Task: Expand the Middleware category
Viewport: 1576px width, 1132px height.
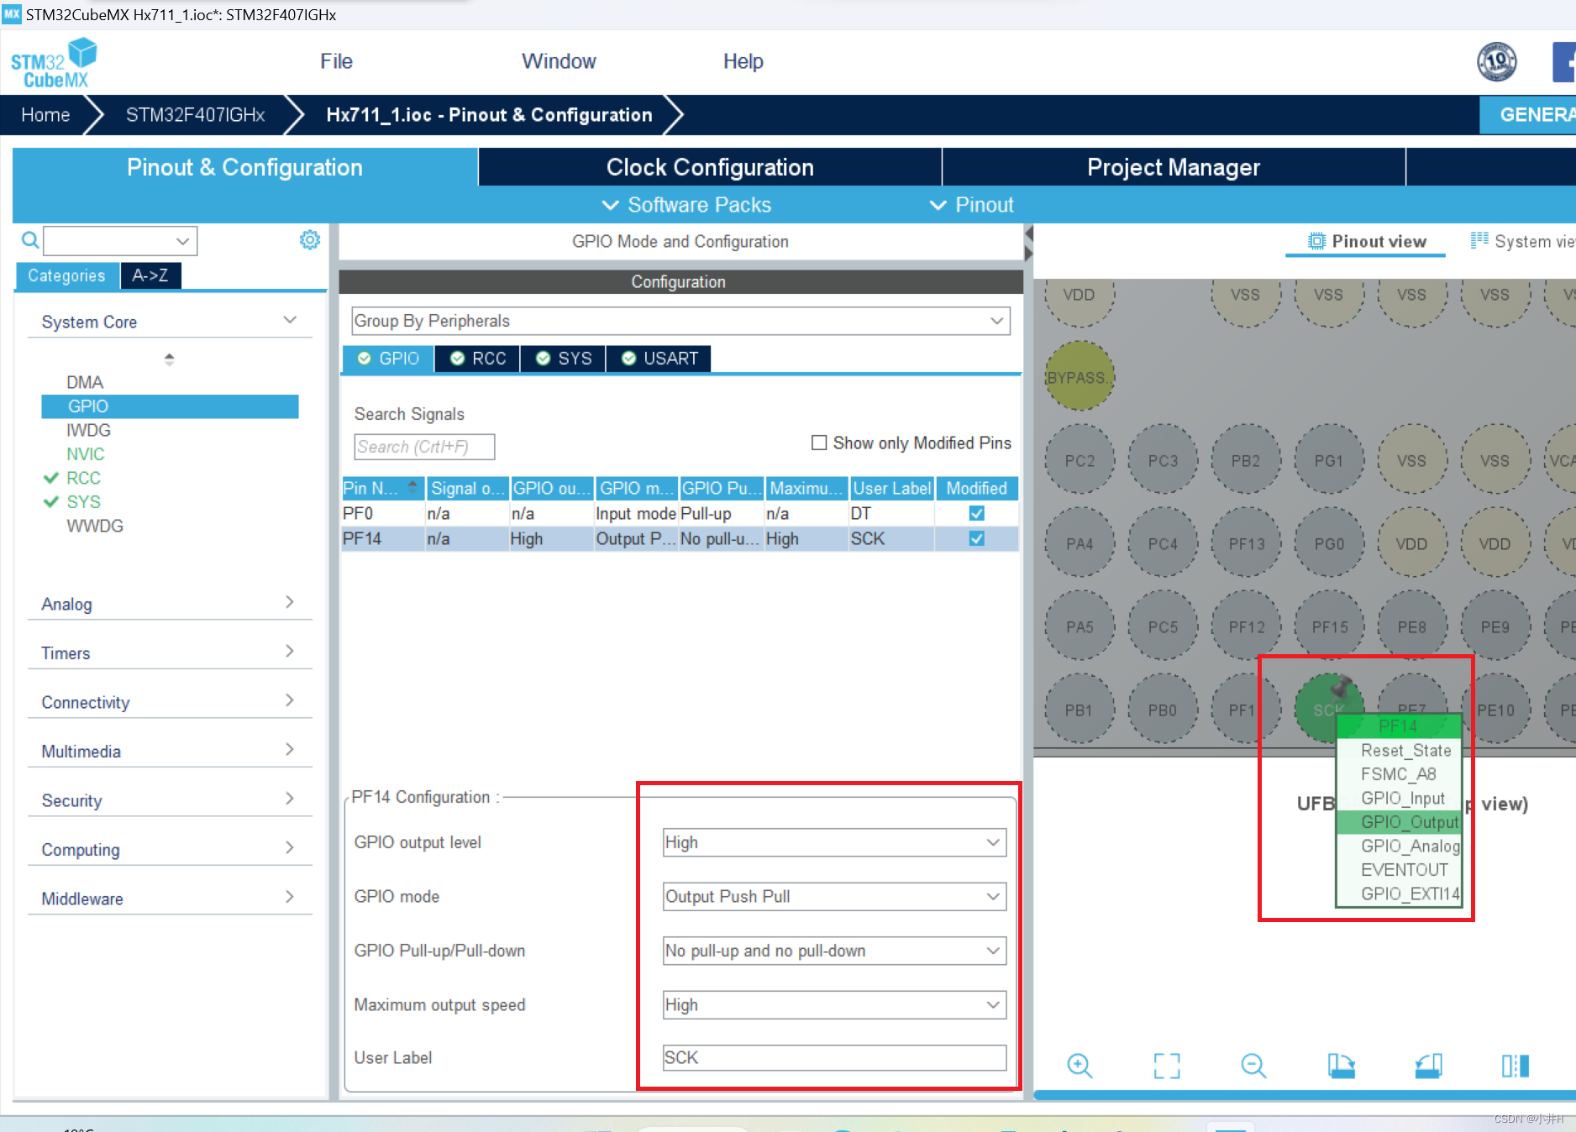Action: (x=170, y=899)
